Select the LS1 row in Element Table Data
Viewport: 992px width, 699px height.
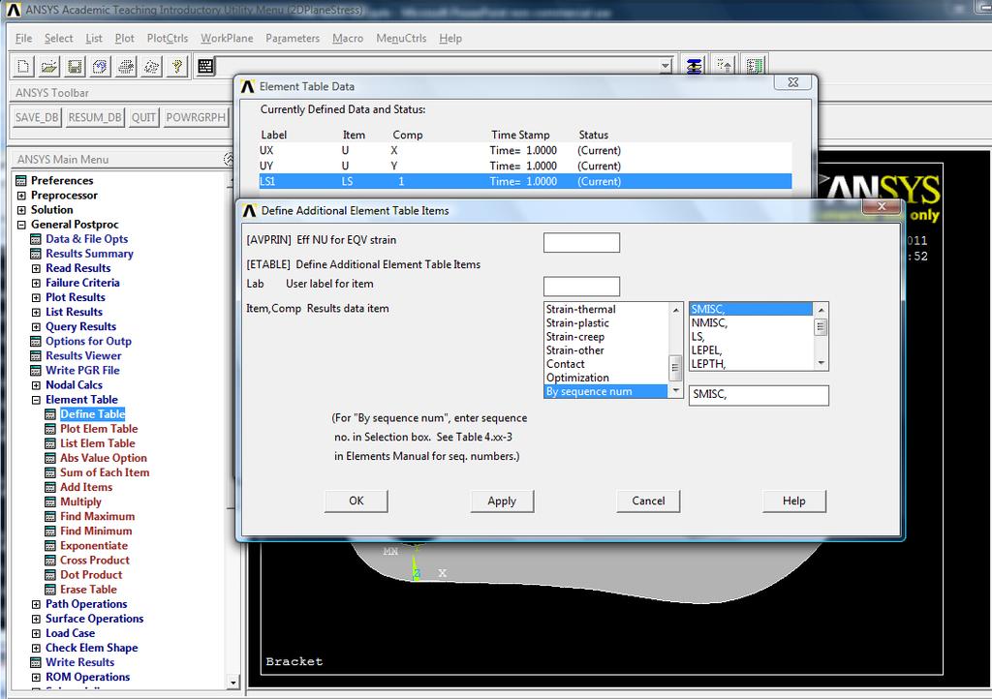tap(524, 181)
